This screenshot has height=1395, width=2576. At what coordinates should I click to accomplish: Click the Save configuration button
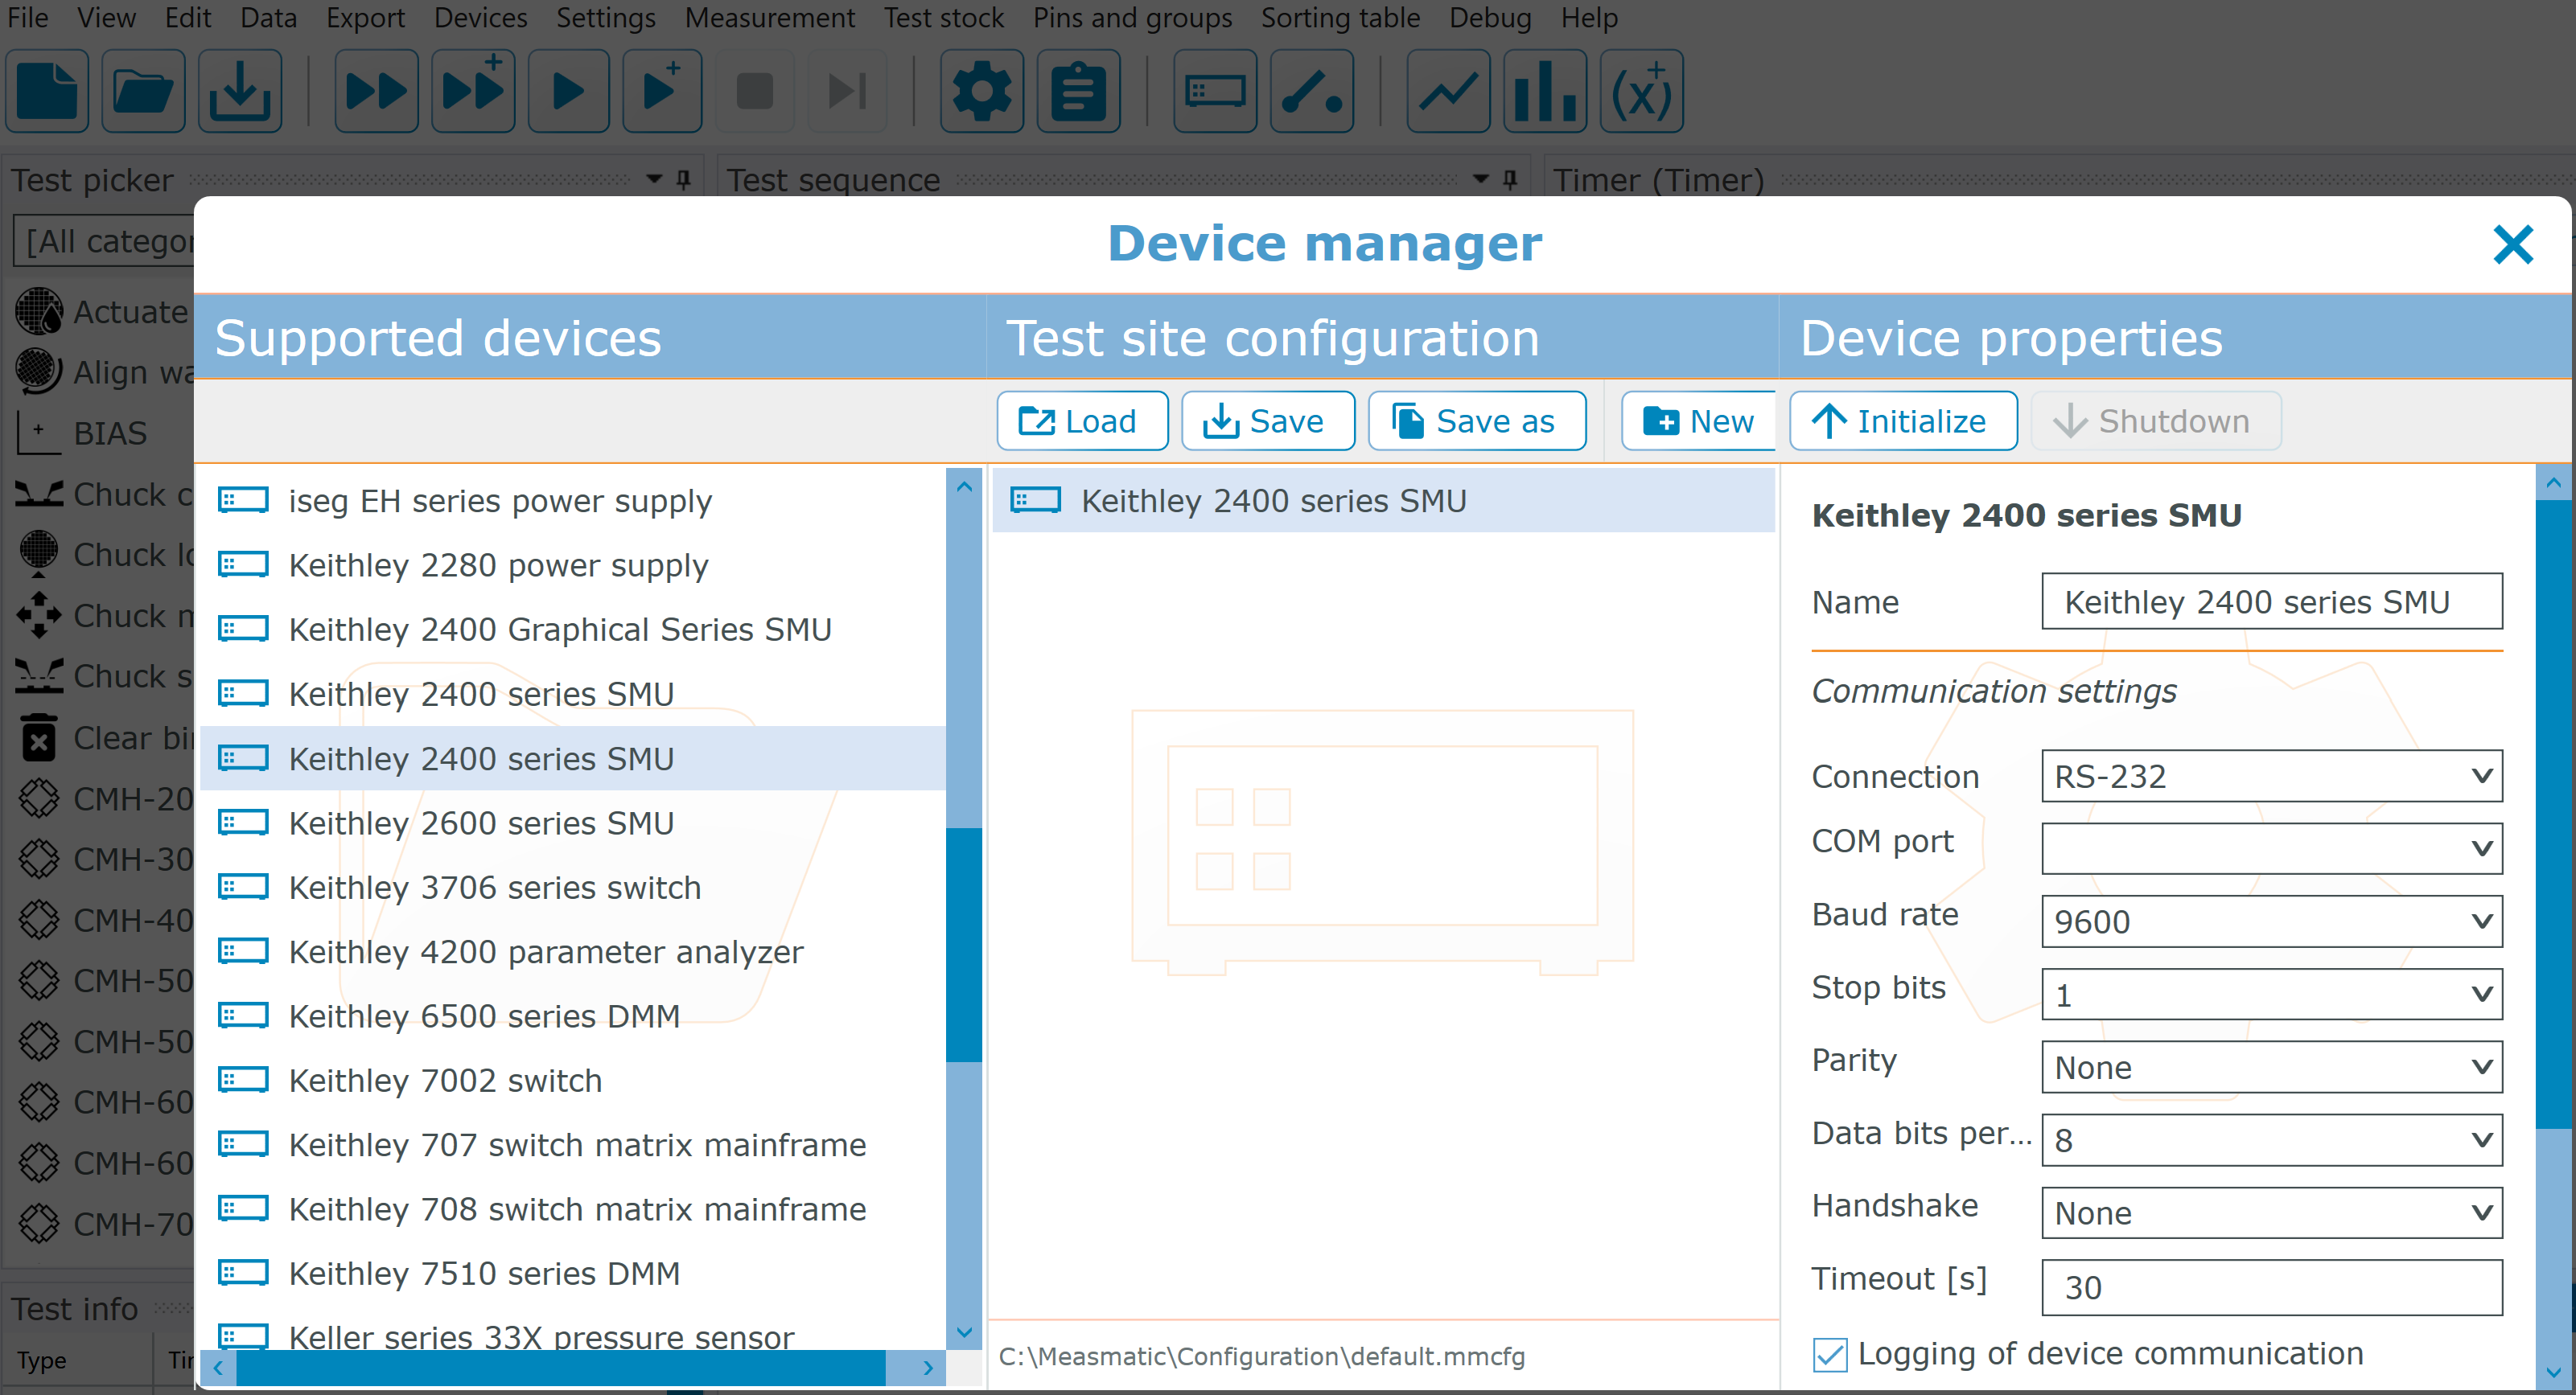(x=1268, y=421)
